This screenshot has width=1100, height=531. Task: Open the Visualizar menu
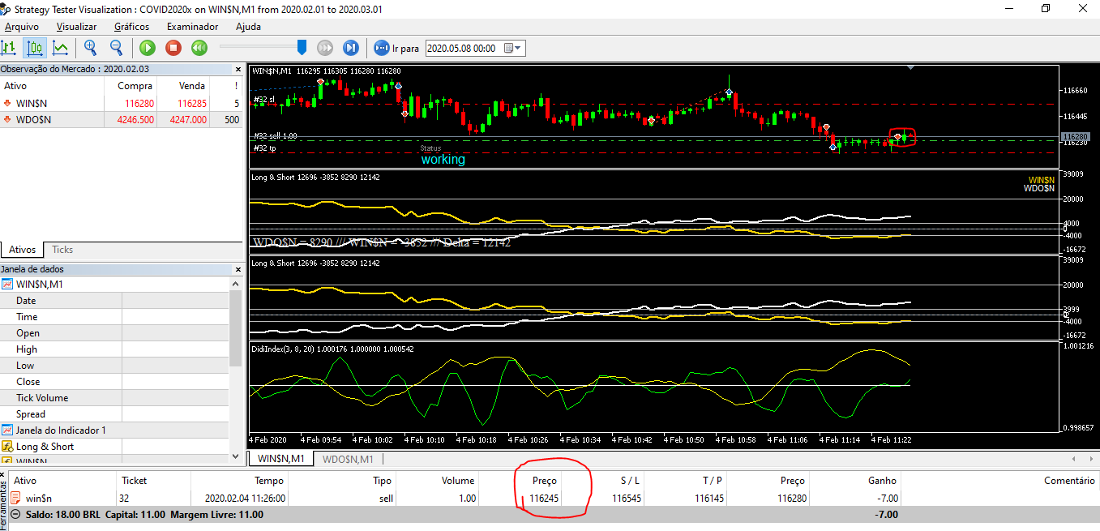click(77, 27)
